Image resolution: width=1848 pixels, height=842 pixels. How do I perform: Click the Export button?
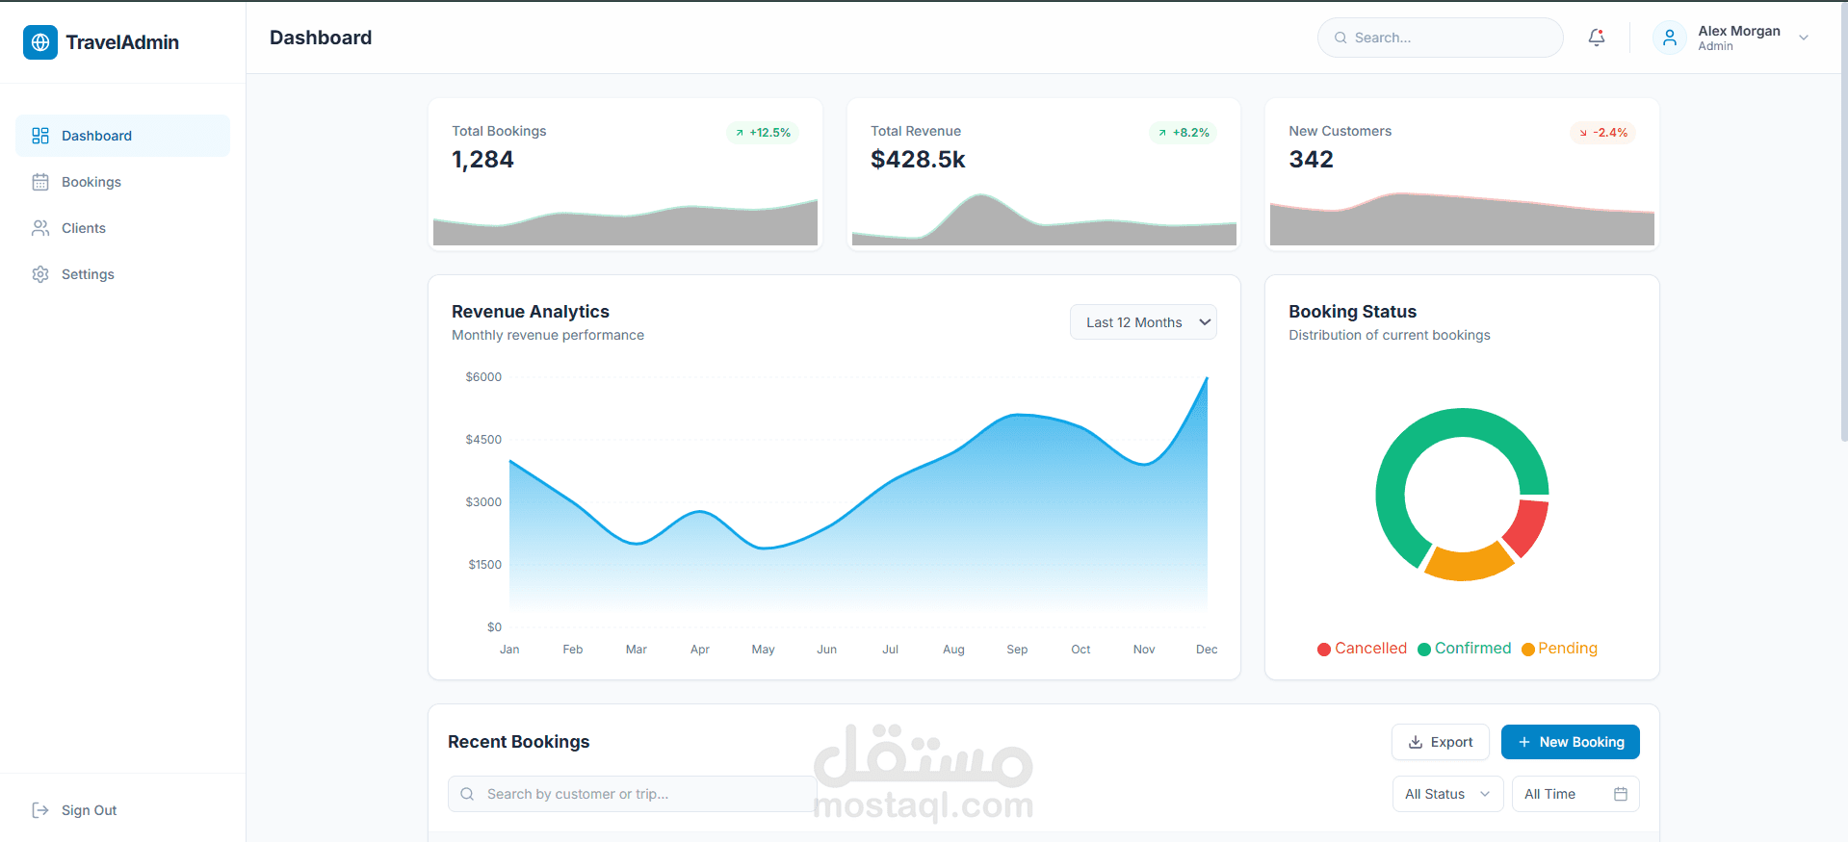pos(1441,742)
